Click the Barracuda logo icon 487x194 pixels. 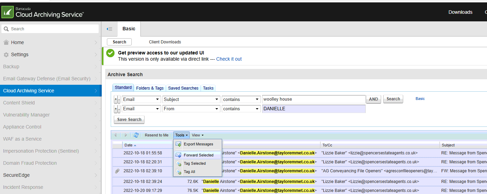click(8, 12)
